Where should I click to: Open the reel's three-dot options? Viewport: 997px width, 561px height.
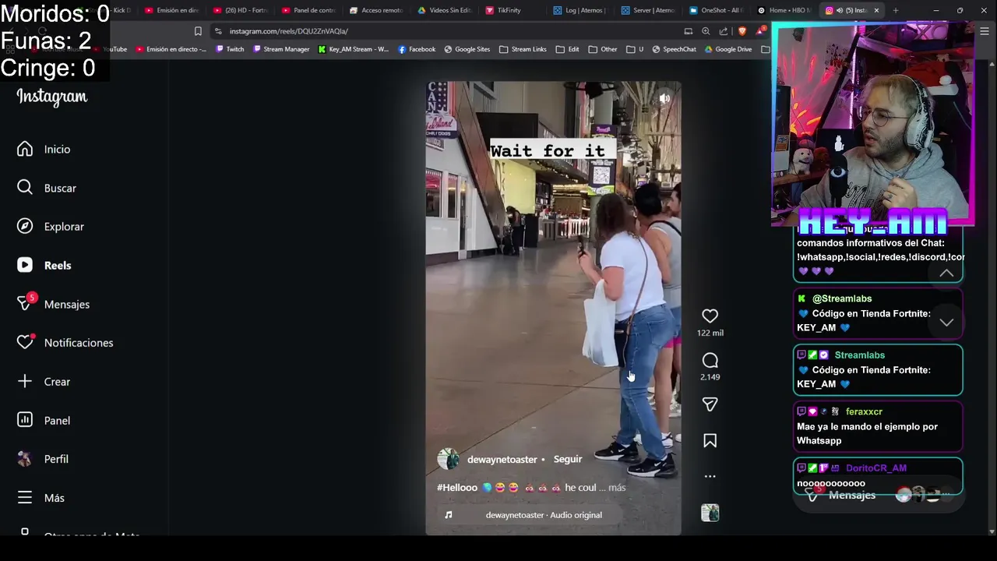(710, 476)
